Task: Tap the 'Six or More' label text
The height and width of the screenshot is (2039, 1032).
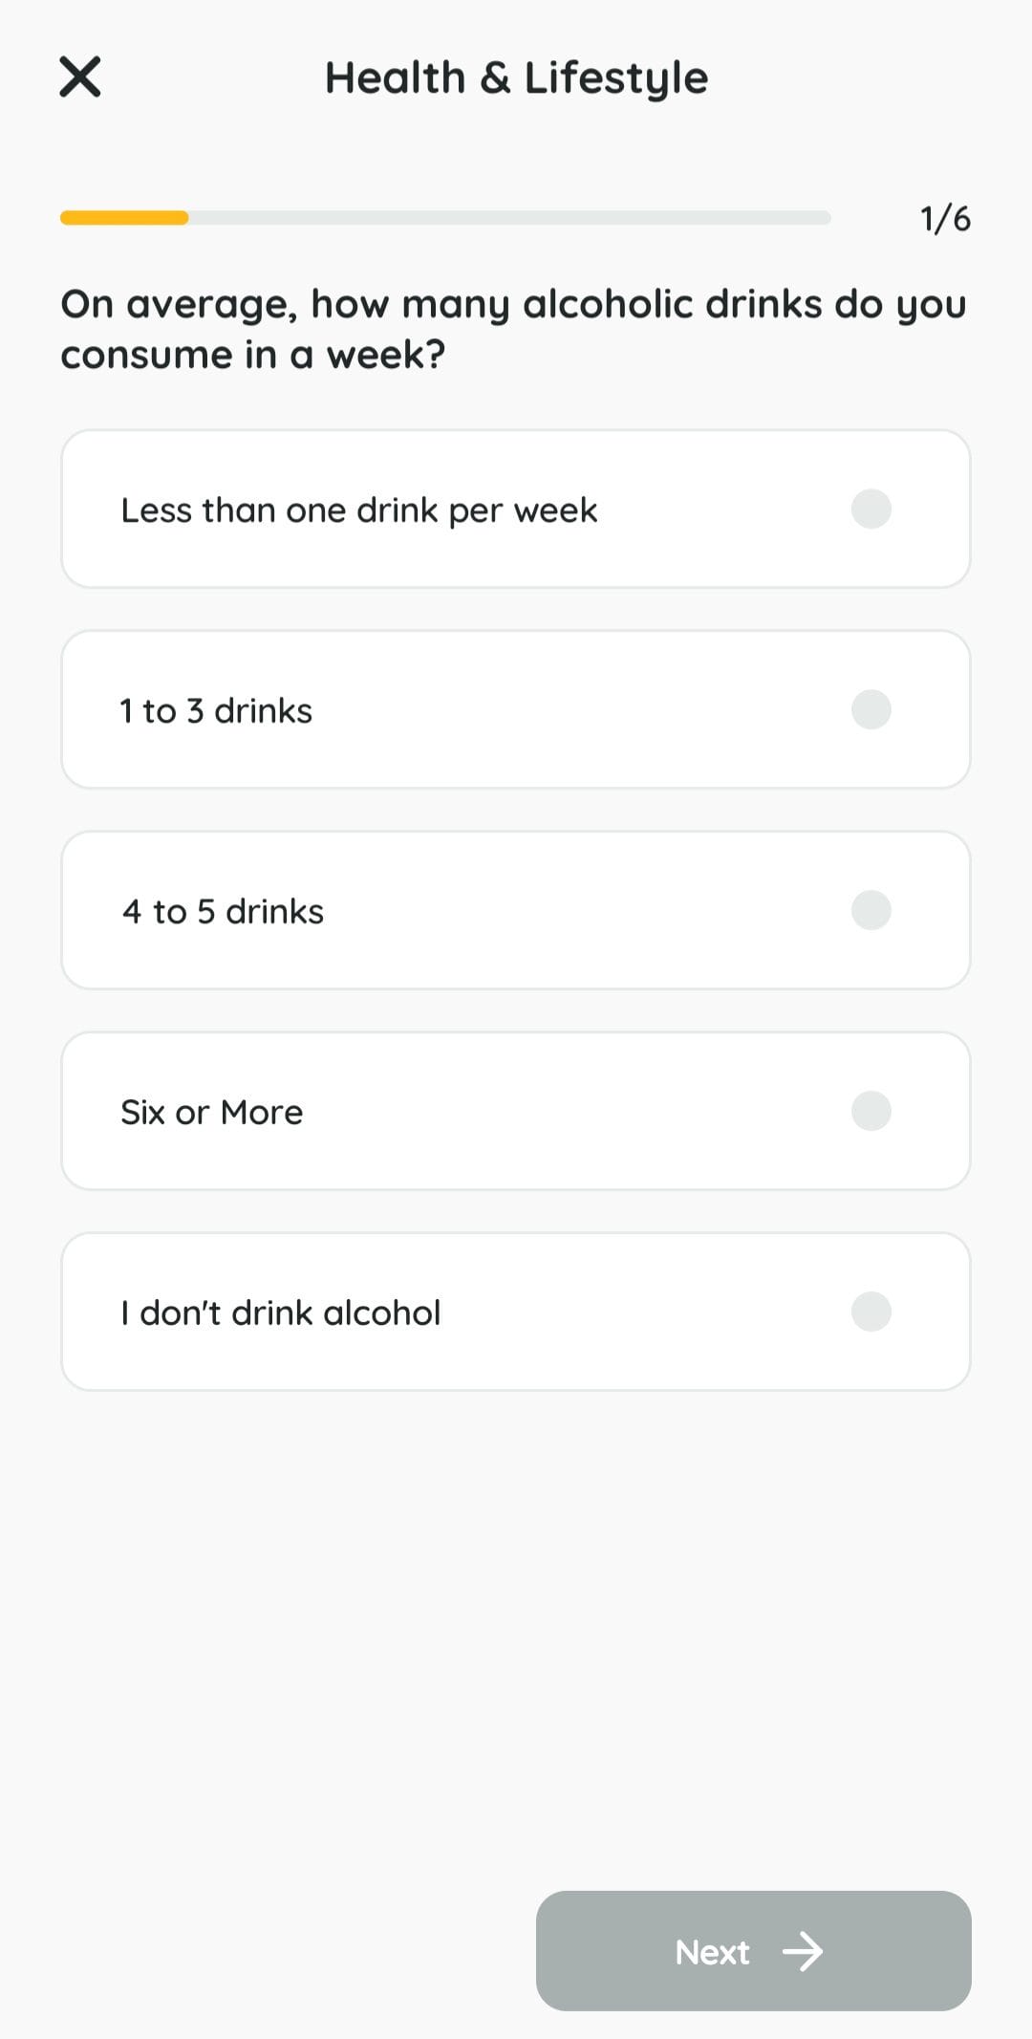Action: [x=211, y=1113]
